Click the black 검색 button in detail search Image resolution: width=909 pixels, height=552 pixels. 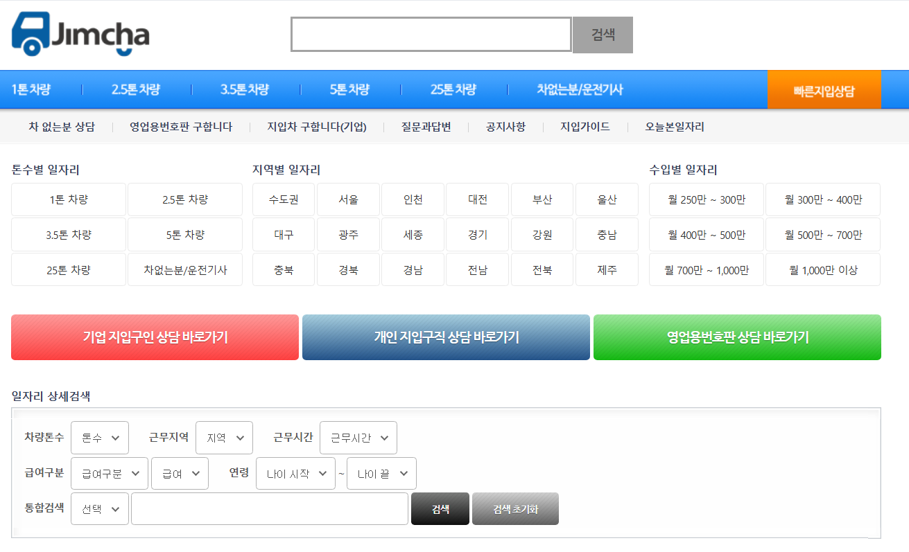point(440,509)
